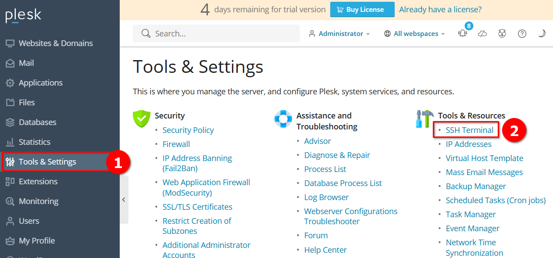Open Additional Administrator Accounts link
The height and width of the screenshot is (258, 553).
207,250
